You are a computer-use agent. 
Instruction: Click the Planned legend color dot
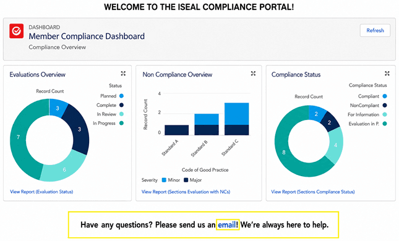pyautogui.click(x=121, y=96)
